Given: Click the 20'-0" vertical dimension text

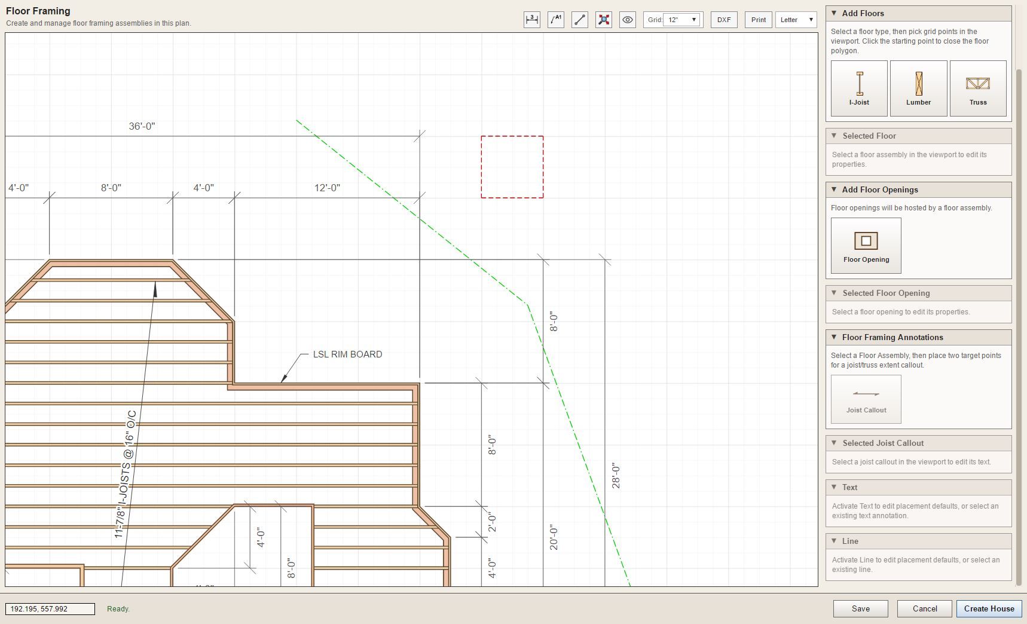Looking at the screenshot, I should point(554,538).
